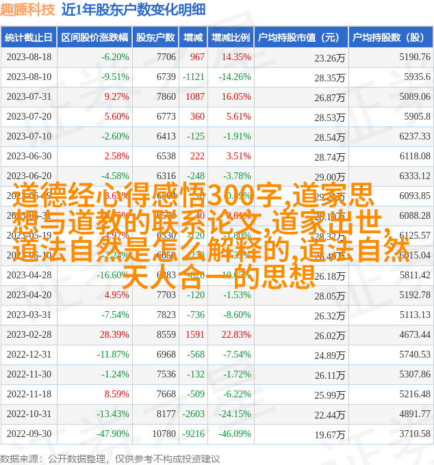The height and width of the screenshot is (465, 434).
Task: Click the 增减比例 column header
Action: point(231,38)
